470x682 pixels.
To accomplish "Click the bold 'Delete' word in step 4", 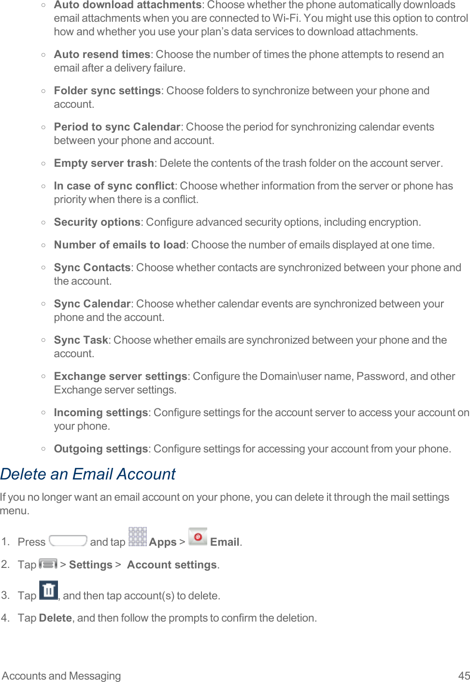I will [x=55, y=618].
